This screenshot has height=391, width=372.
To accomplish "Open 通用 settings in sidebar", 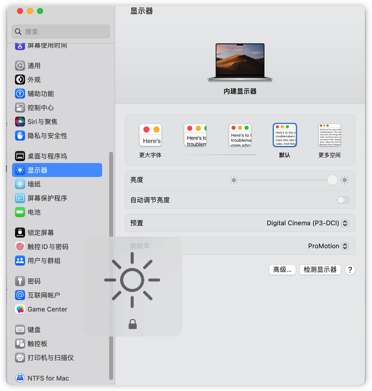I will pyautogui.click(x=34, y=66).
